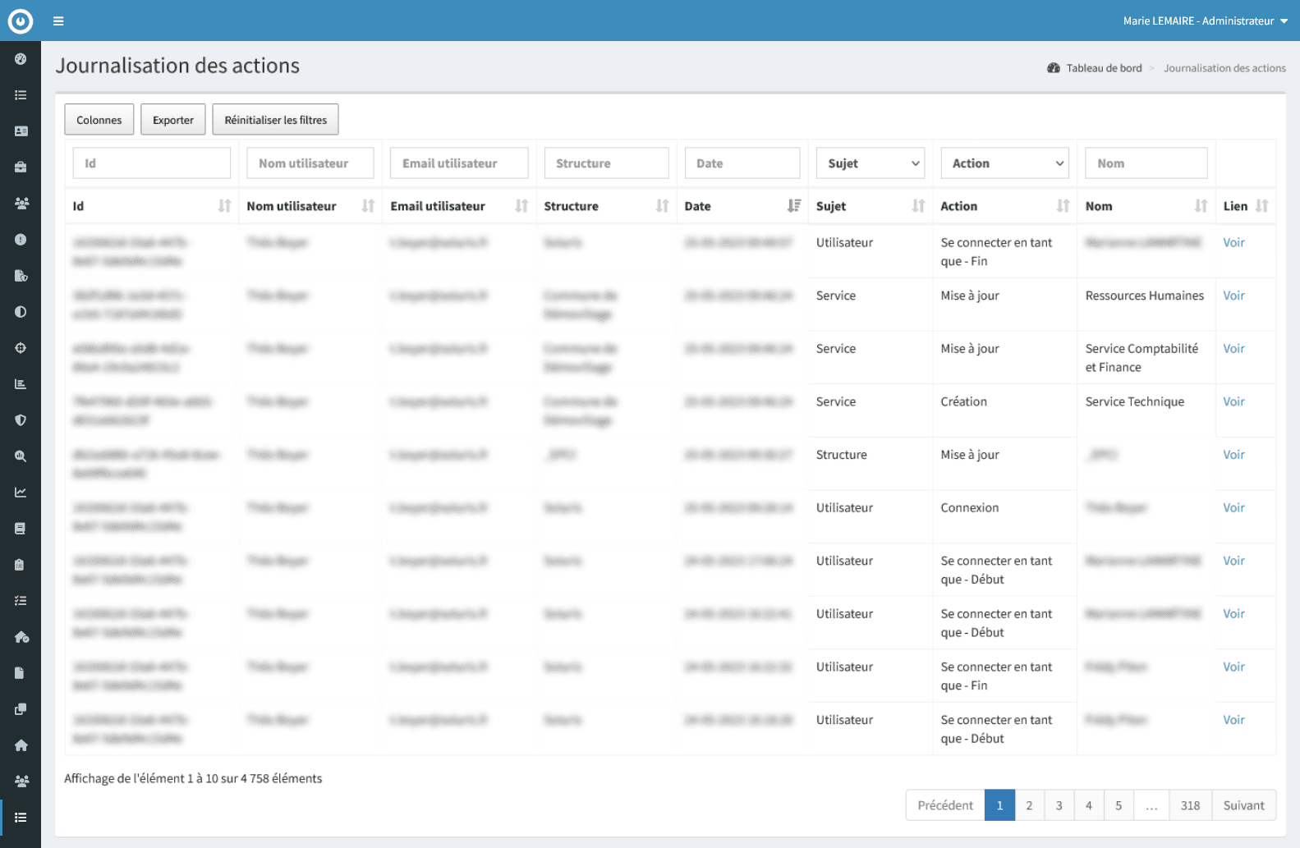Toggle the hamburger sidebar menu
The image size is (1300, 848).
[58, 21]
